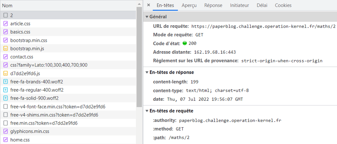Select the free-v4-shims.min.css?token=d7dd2e9fd6 request
Screen dimensions: 337x144
tap(68, 115)
